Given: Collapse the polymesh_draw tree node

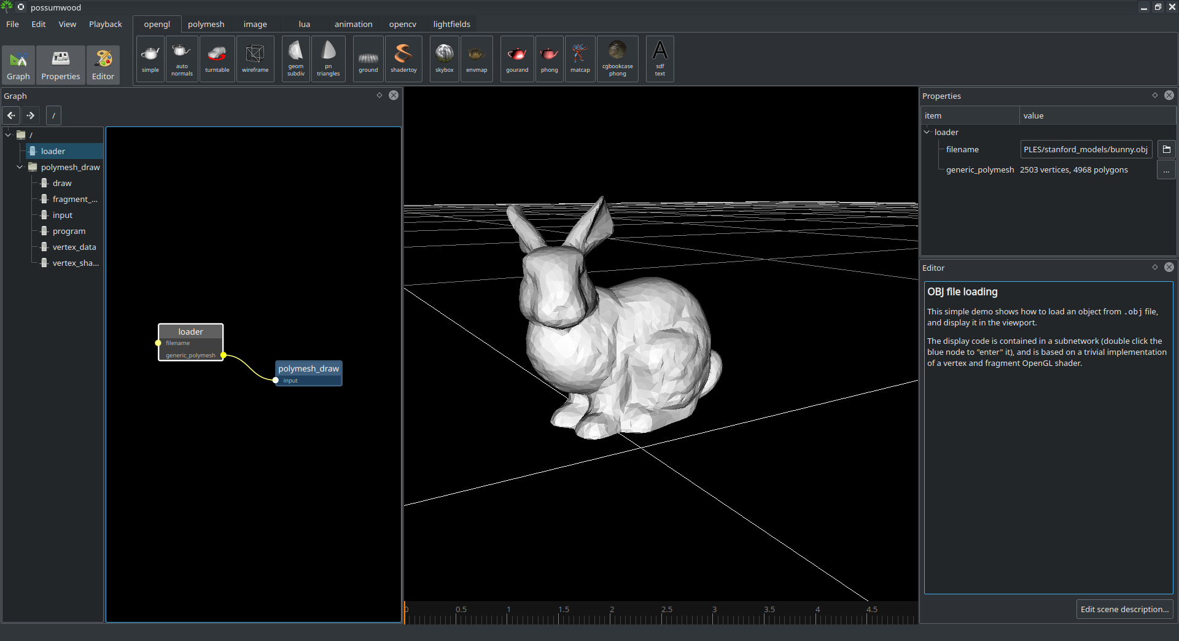Looking at the screenshot, I should (x=20, y=167).
